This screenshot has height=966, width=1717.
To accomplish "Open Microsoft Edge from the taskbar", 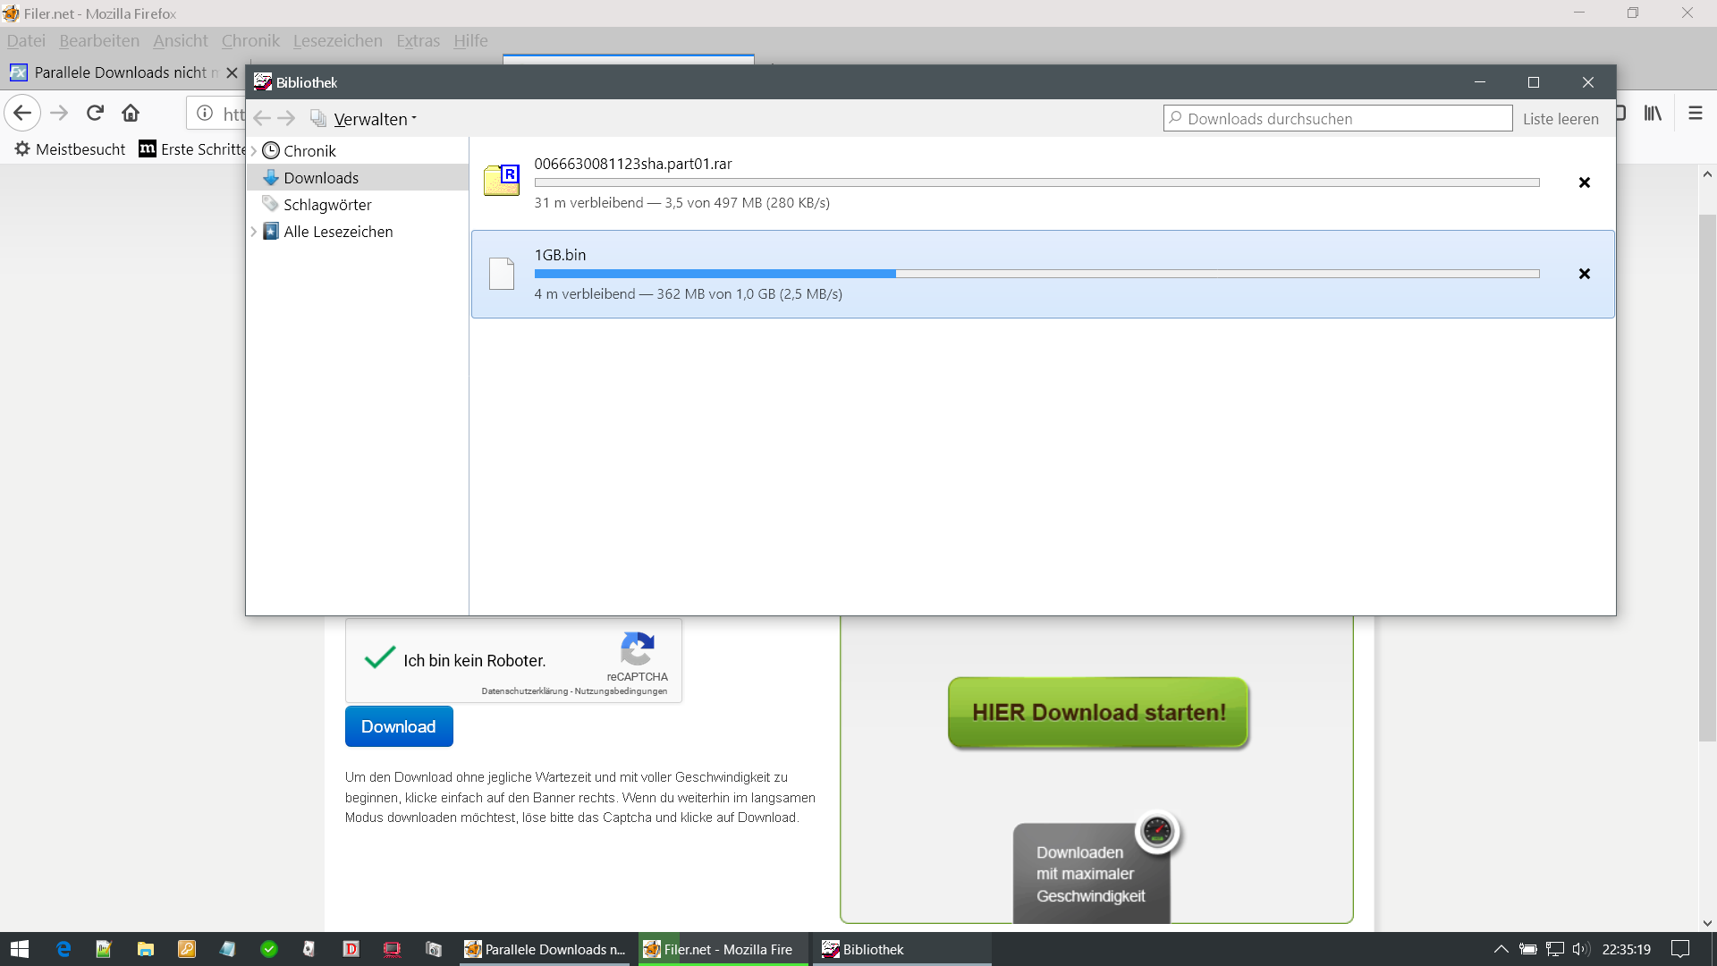I will point(63,949).
